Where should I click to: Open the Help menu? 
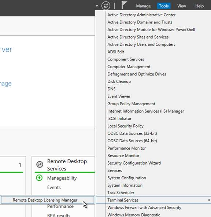point(199,6)
